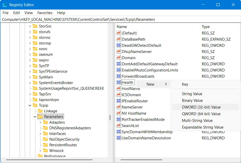This screenshot has height=163, width=241.
Task: Click the ICSDomain string icon
Action: click(118, 95)
